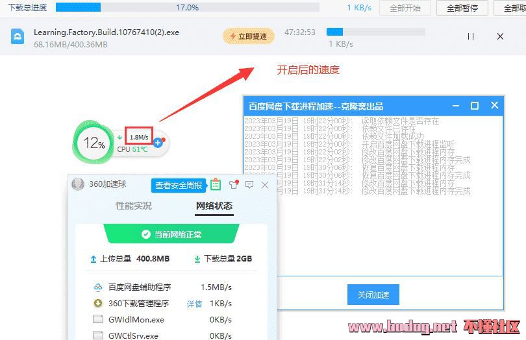Click the Learning.Factory.Build.10767410(2).exe file name
526x340 pixels.
(106, 32)
